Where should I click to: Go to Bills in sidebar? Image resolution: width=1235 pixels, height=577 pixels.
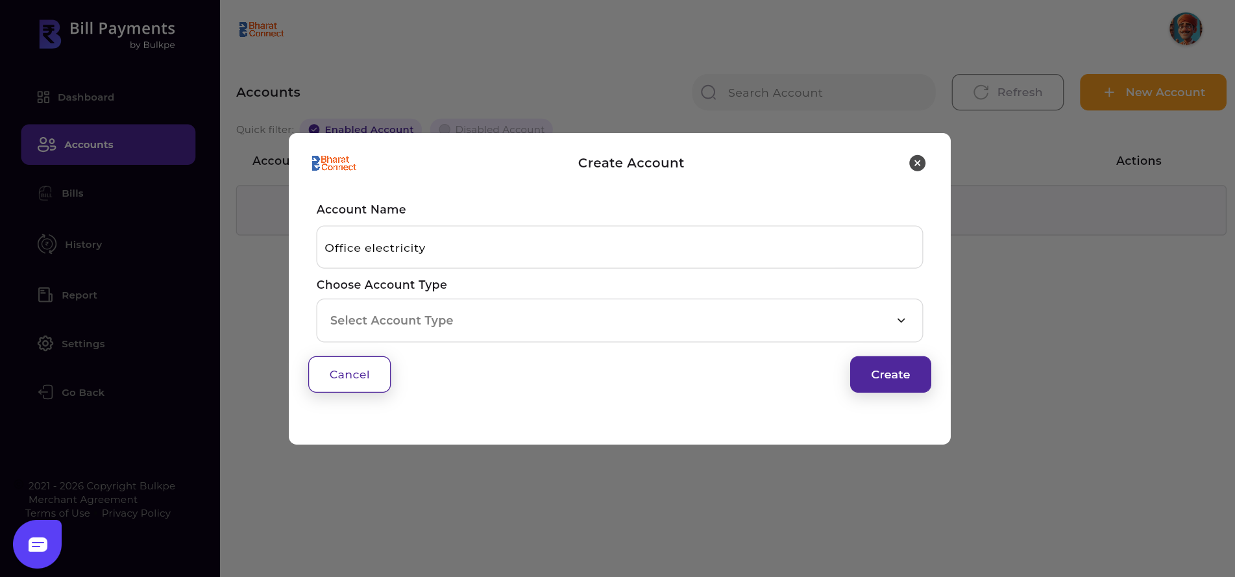[x=72, y=193]
